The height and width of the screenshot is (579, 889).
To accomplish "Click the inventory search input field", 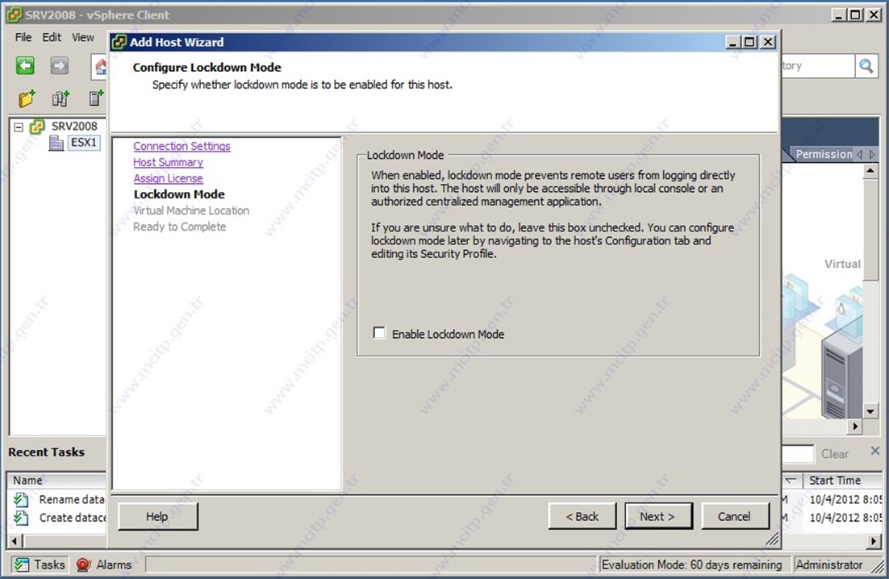I will coord(817,66).
